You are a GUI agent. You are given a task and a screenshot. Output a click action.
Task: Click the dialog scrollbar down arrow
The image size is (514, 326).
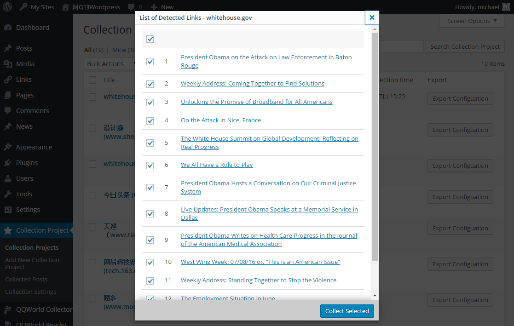click(x=375, y=296)
